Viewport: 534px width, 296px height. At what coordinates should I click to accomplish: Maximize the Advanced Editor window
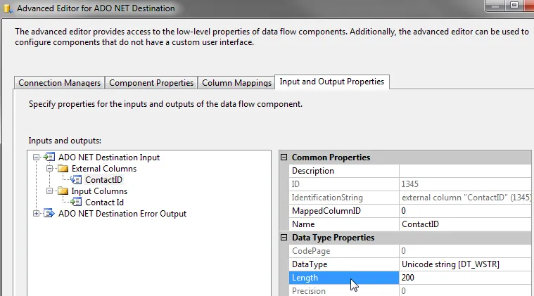coord(514,6)
